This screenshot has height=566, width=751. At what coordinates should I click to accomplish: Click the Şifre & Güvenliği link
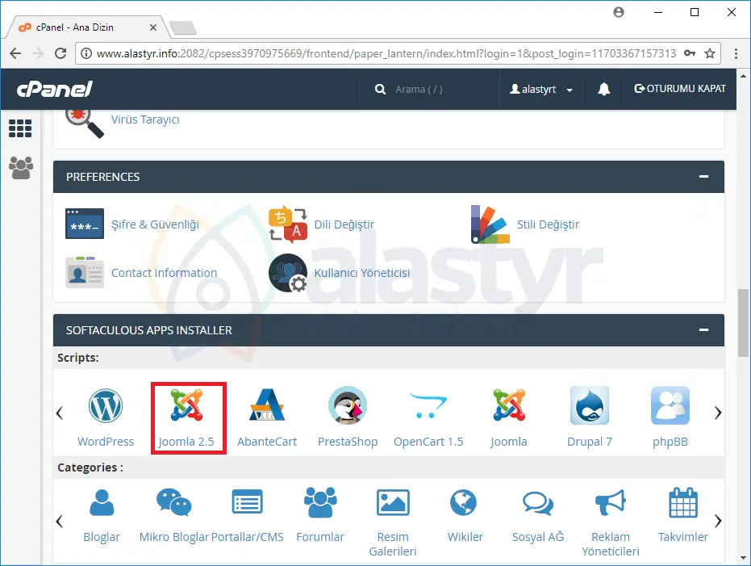click(x=155, y=224)
